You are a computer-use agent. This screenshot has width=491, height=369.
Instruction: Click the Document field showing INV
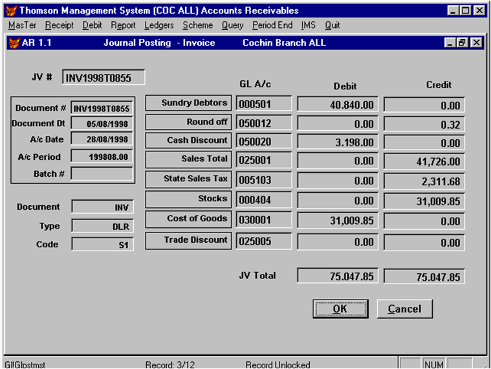coord(102,207)
